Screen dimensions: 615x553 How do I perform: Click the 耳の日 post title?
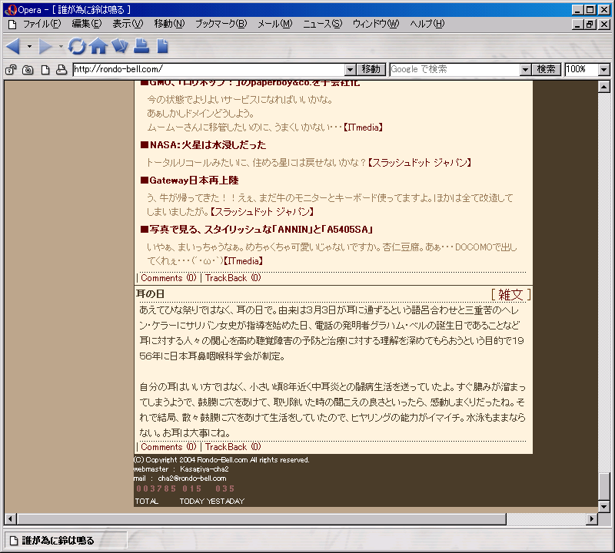[150, 294]
